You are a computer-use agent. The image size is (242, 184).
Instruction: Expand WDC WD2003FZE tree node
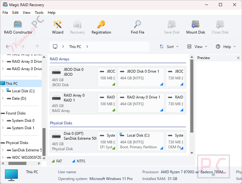click(3, 157)
